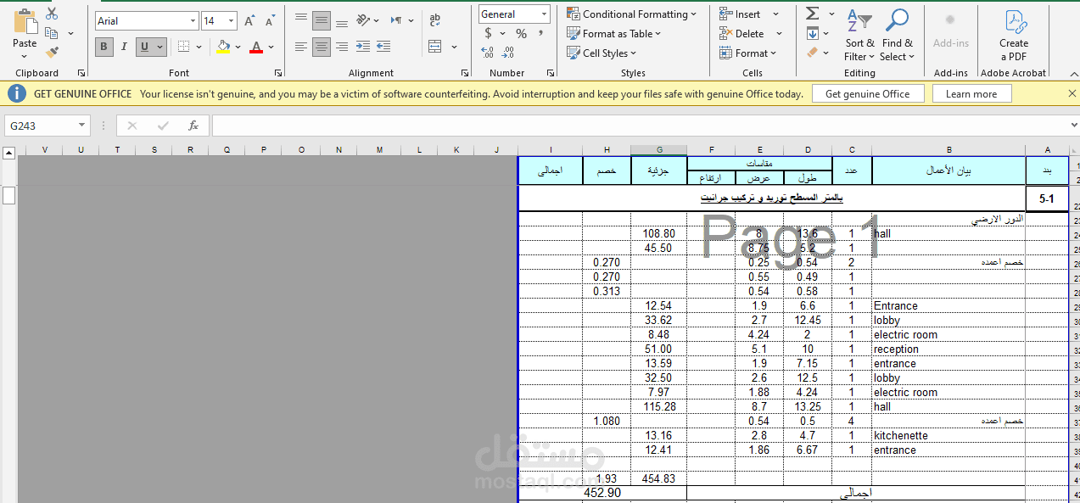Apply the Borders icon to cells
Viewport: 1080px width, 503px height.
[182, 47]
